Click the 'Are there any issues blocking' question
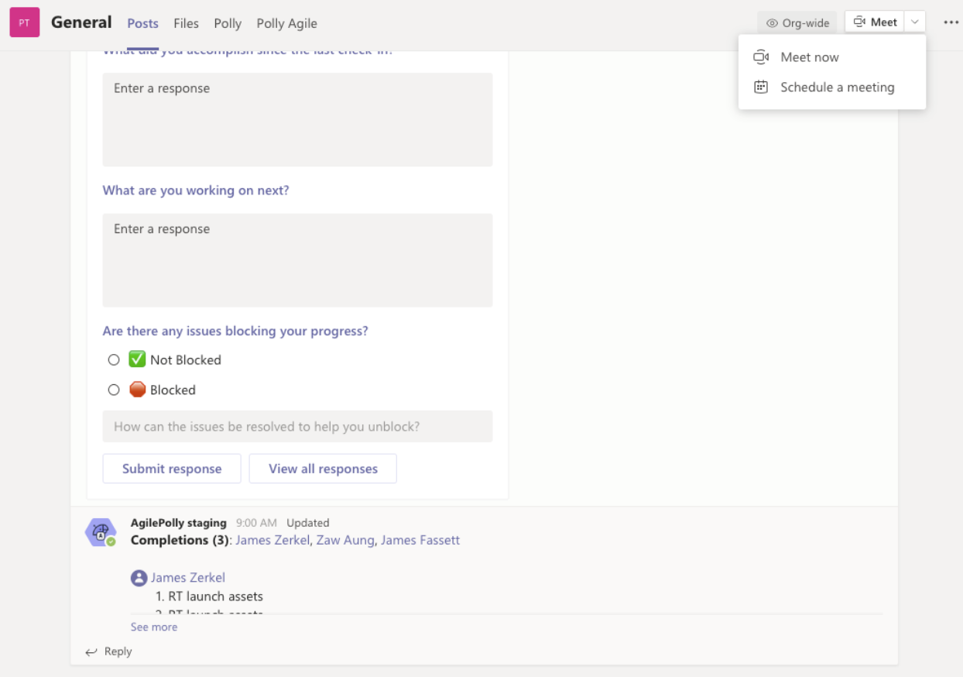 [x=235, y=332]
